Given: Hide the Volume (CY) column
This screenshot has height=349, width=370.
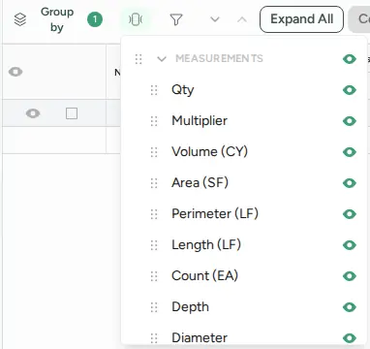Looking at the screenshot, I should 350,152.
